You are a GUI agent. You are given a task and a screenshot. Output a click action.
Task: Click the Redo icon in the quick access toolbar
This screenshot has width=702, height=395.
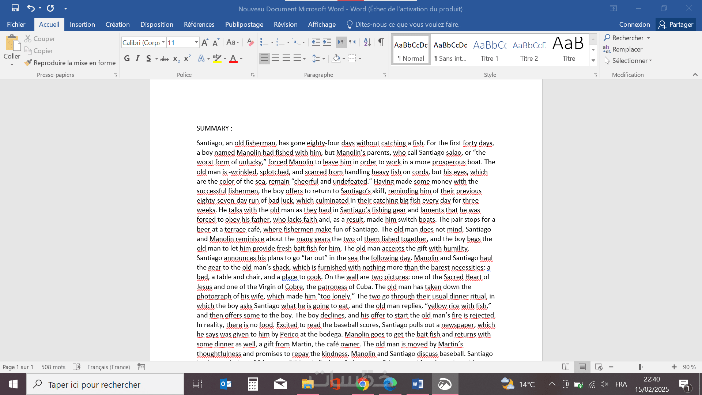[x=50, y=8]
